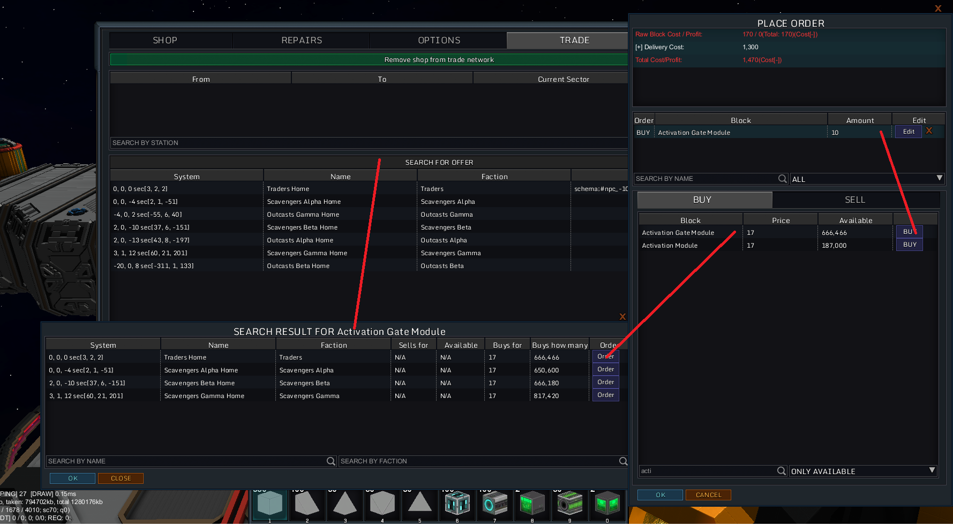This screenshot has width=953, height=526.
Task: Switch to the SHOP tab
Action: pyautogui.click(x=165, y=40)
